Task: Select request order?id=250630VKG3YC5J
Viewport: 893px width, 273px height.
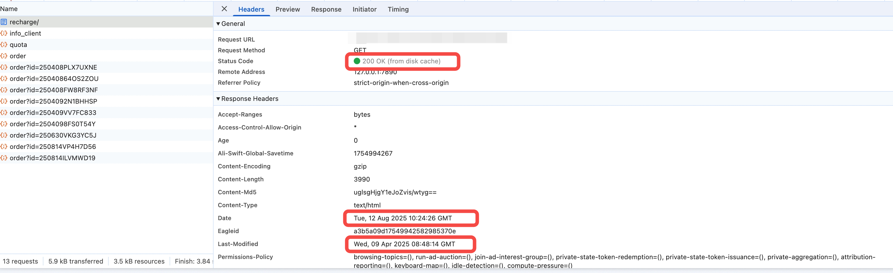Action: click(x=107, y=135)
